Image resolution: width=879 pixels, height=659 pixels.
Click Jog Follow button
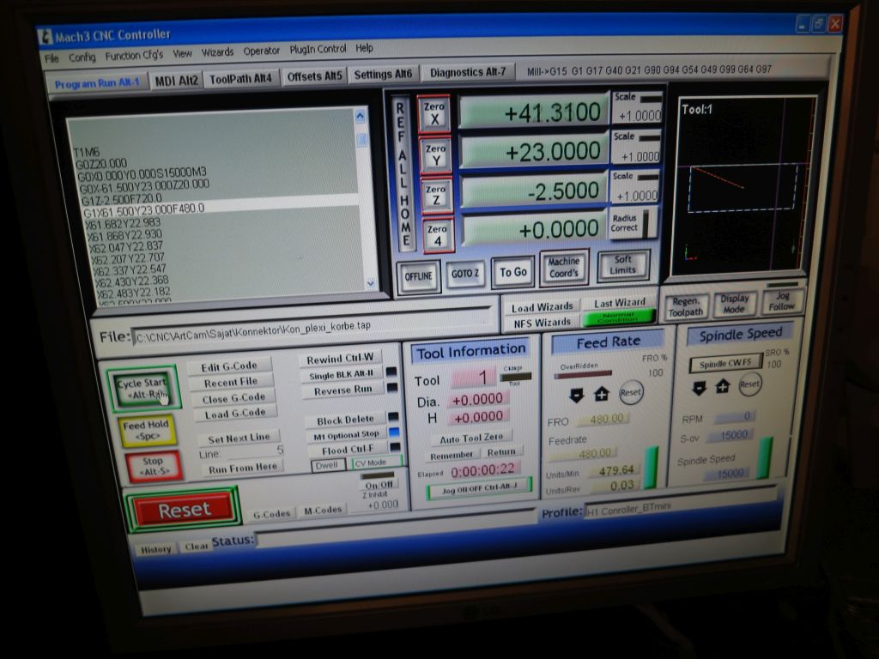[x=781, y=301]
